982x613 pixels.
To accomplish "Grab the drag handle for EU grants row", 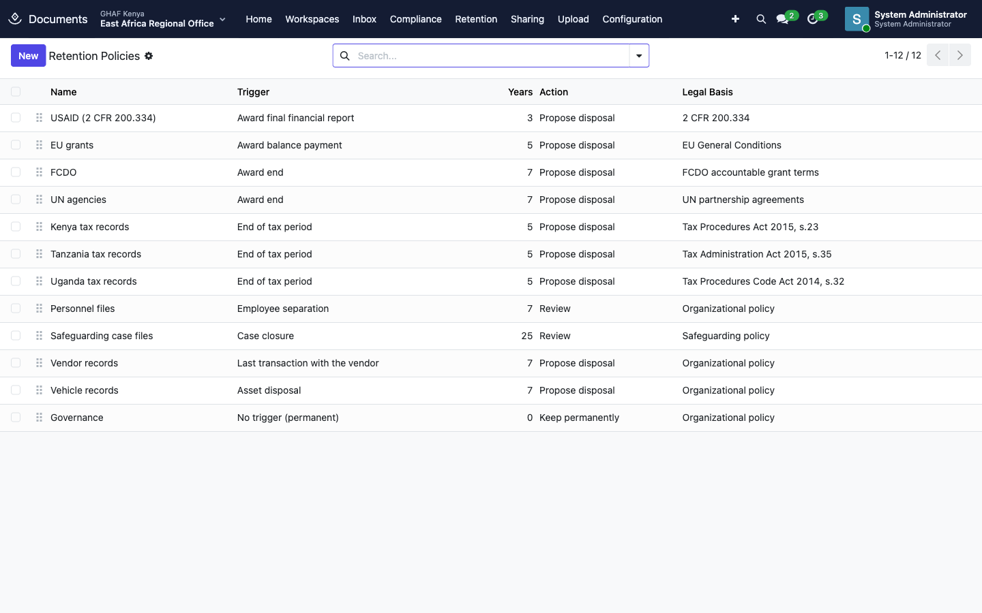I will coord(39,145).
